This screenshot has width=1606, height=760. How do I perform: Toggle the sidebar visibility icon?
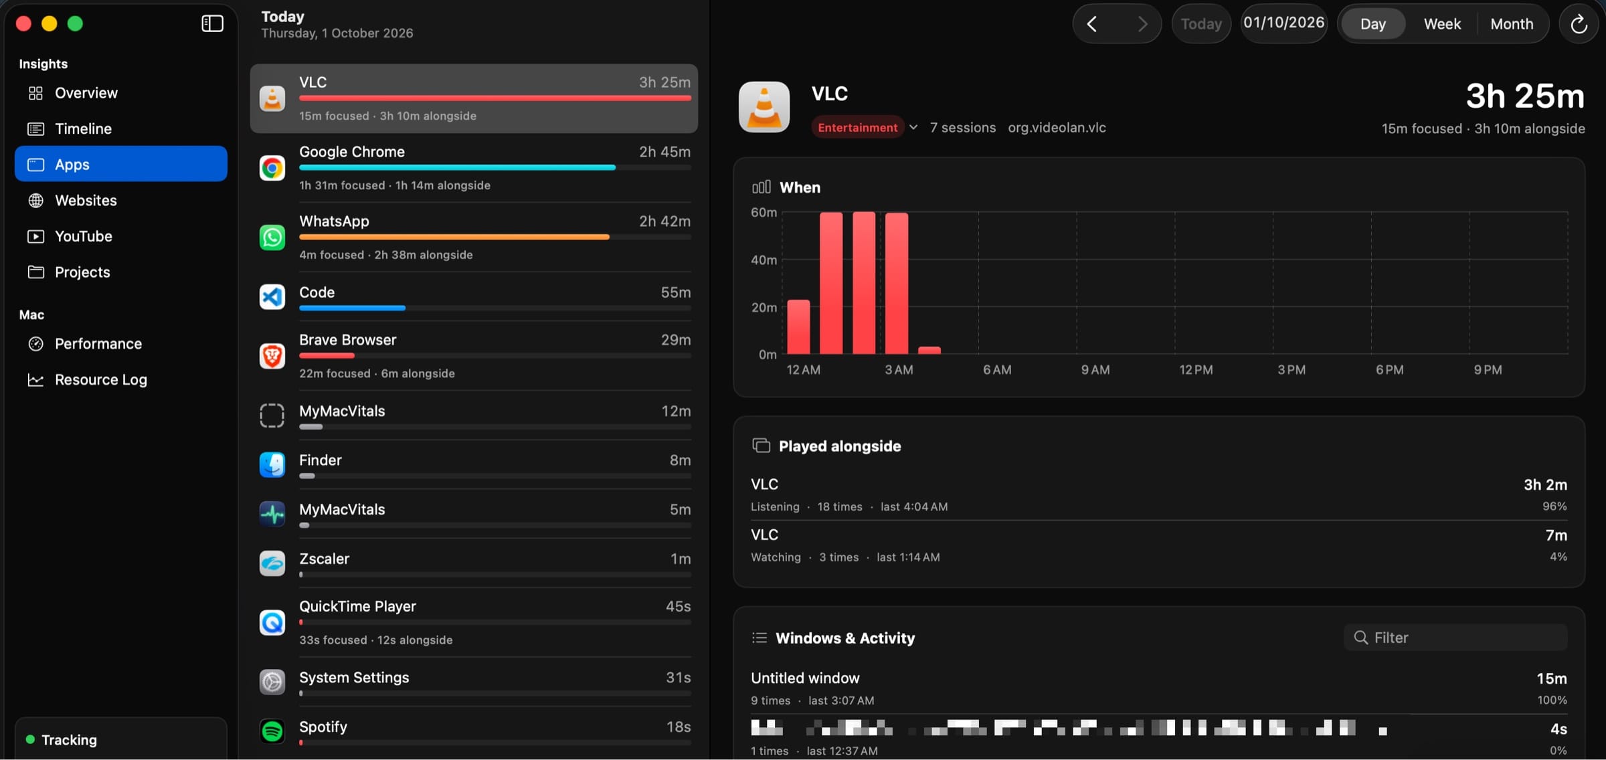212,23
